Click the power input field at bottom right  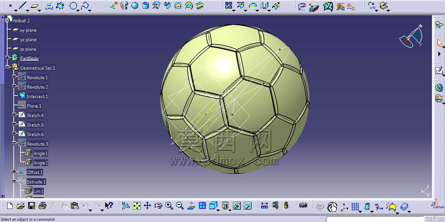coord(375,219)
